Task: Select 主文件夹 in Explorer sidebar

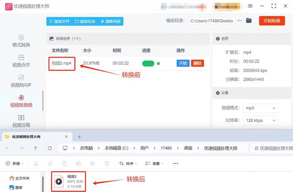Action: point(19,178)
